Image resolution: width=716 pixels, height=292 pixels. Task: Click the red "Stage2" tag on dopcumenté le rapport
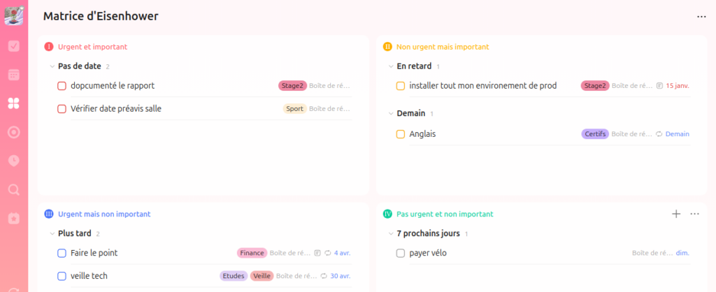292,86
